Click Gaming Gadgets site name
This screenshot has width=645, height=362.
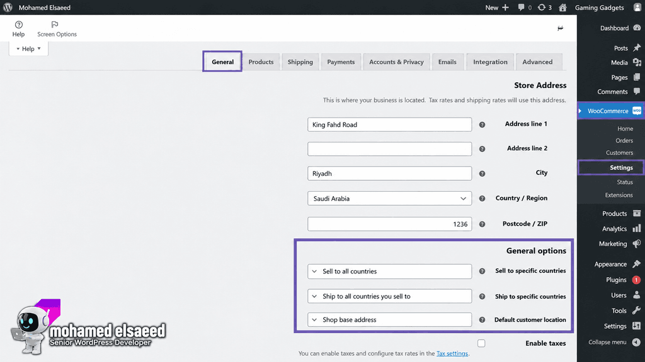(x=600, y=8)
